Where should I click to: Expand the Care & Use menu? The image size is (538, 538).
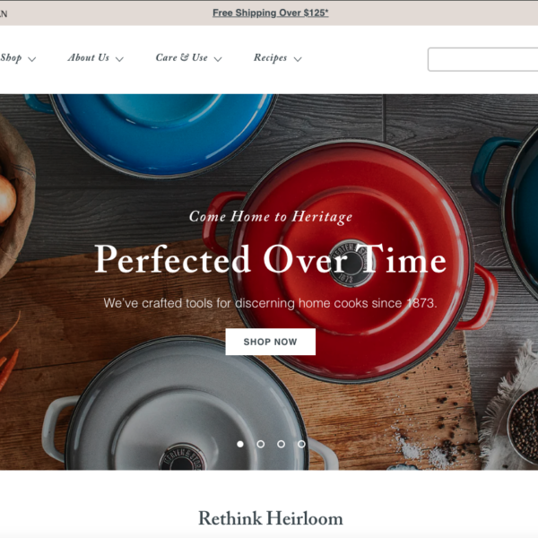click(x=188, y=58)
